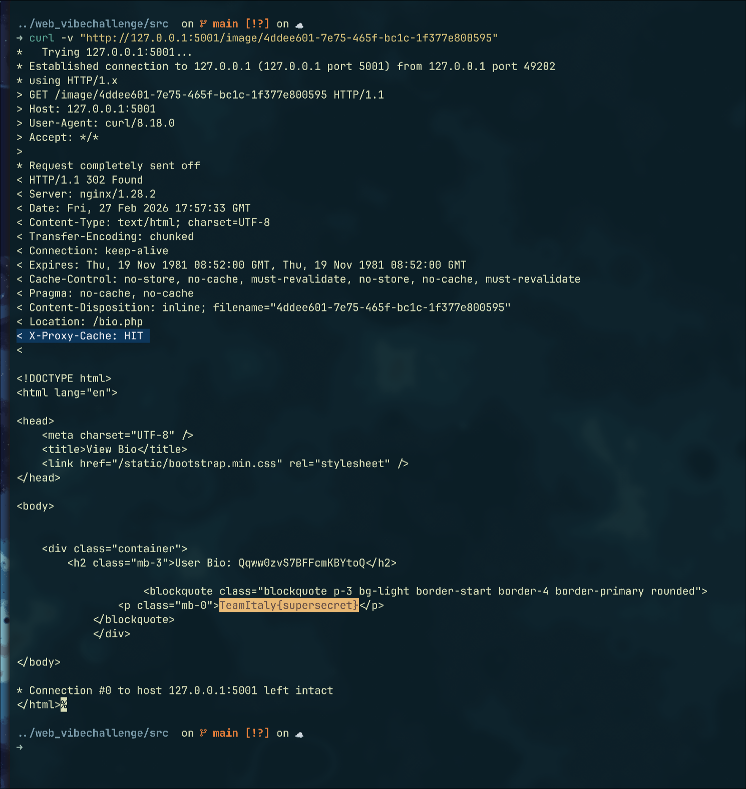Click the curl URL with the image UUID
Screen dimensions: 746x789
pos(289,38)
